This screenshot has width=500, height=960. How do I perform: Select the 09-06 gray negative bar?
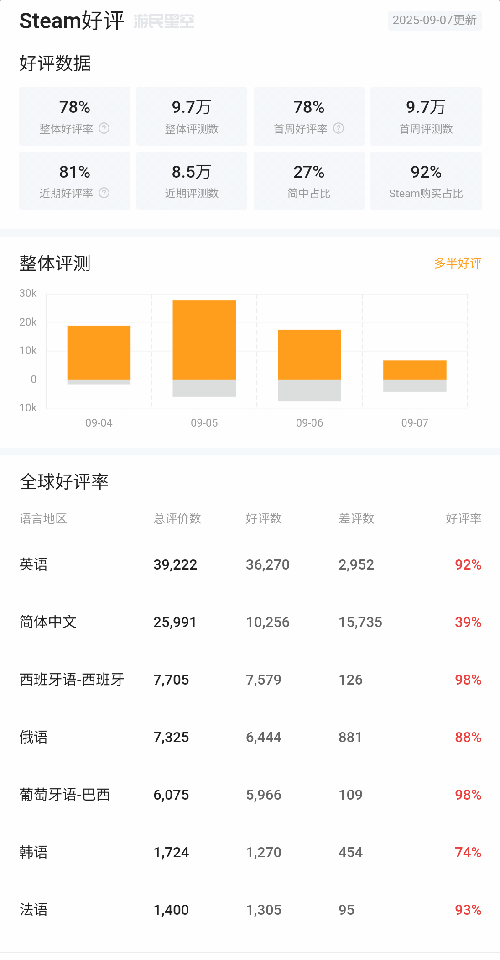(x=309, y=390)
